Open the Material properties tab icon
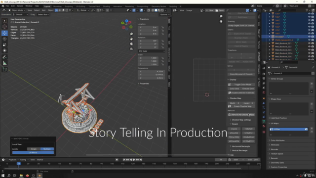The height and width of the screenshot is (178, 316). 264,126
